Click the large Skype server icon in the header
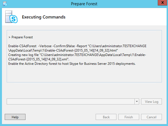 pos(11,17)
